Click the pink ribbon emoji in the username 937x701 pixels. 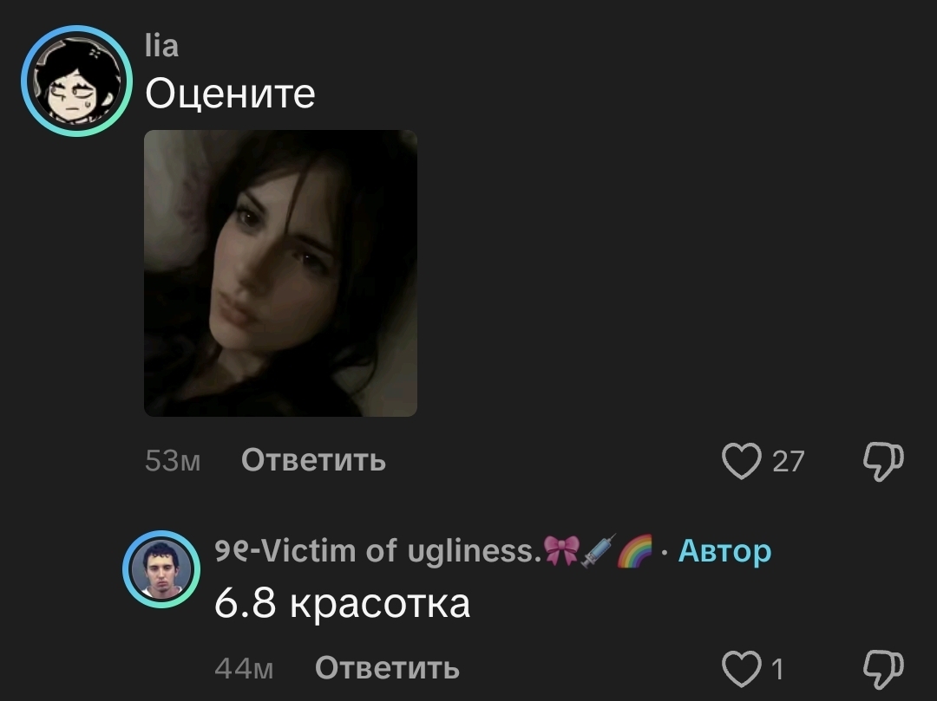pyautogui.click(x=561, y=550)
